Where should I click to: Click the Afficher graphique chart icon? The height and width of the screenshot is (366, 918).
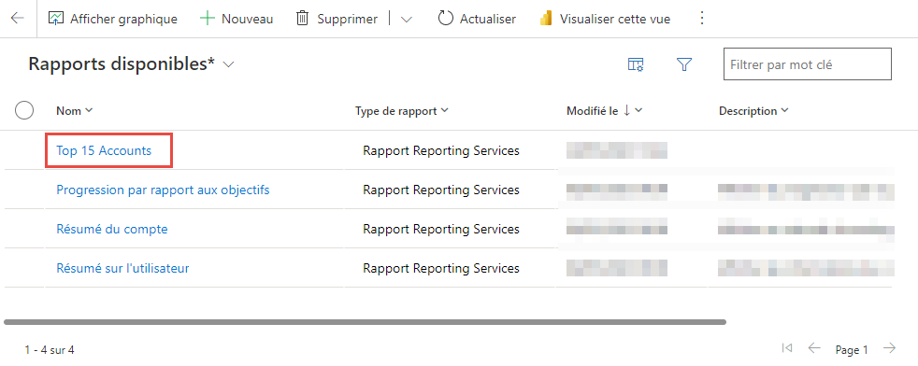pos(55,19)
